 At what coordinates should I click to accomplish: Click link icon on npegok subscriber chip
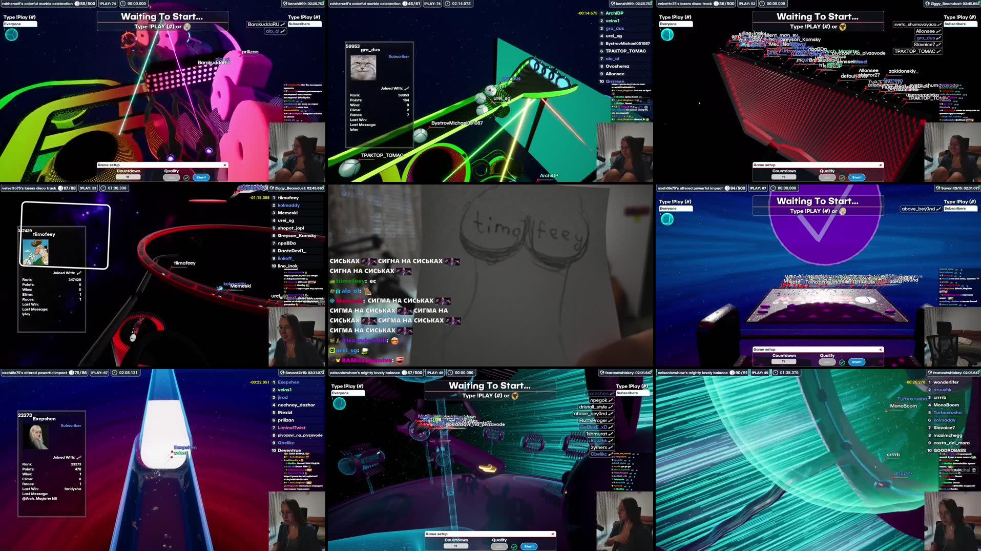coord(611,400)
